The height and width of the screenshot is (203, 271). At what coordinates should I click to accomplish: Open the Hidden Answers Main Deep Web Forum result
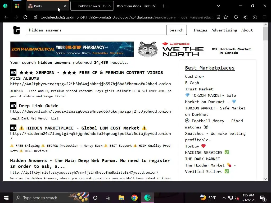tap(90, 163)
